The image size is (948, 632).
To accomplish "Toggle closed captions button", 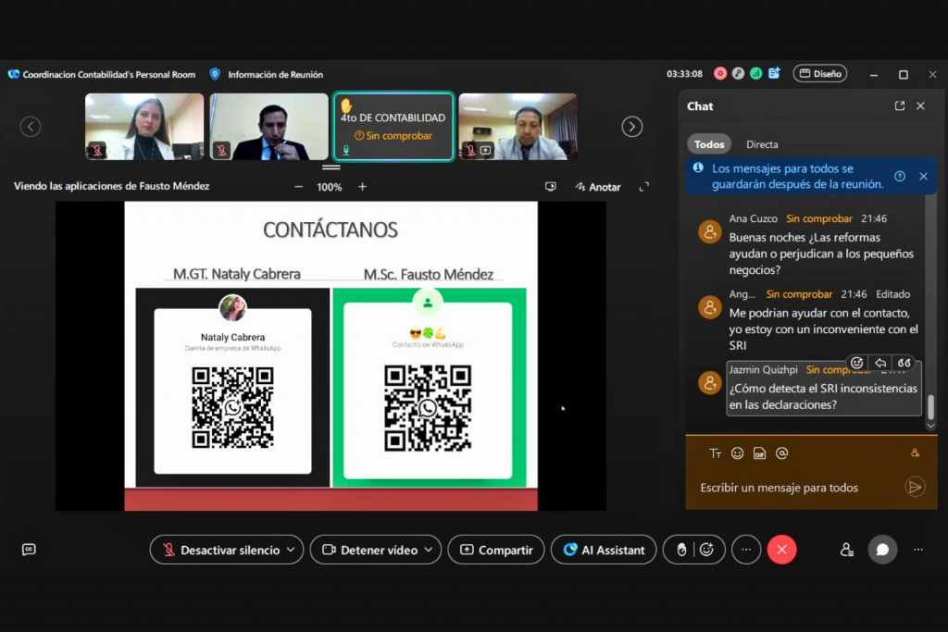I will (29, 550).
